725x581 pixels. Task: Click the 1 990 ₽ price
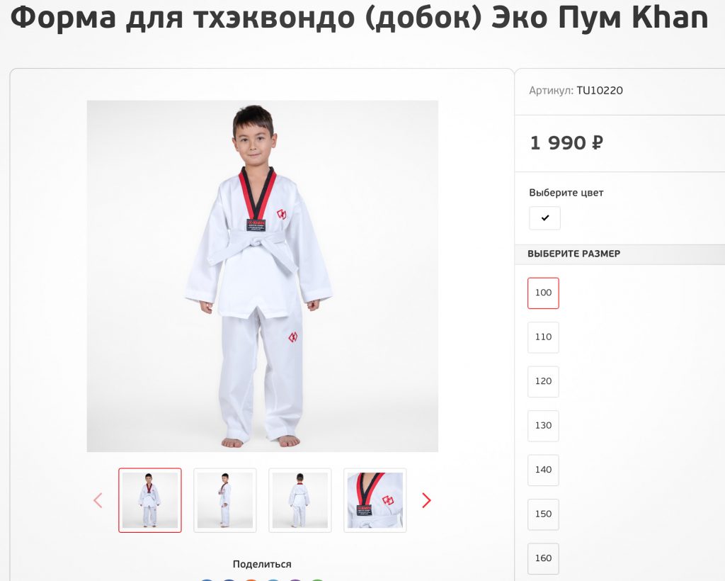point(566,143)
